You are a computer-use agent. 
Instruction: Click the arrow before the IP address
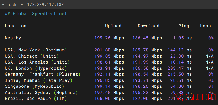pos(22,4)
